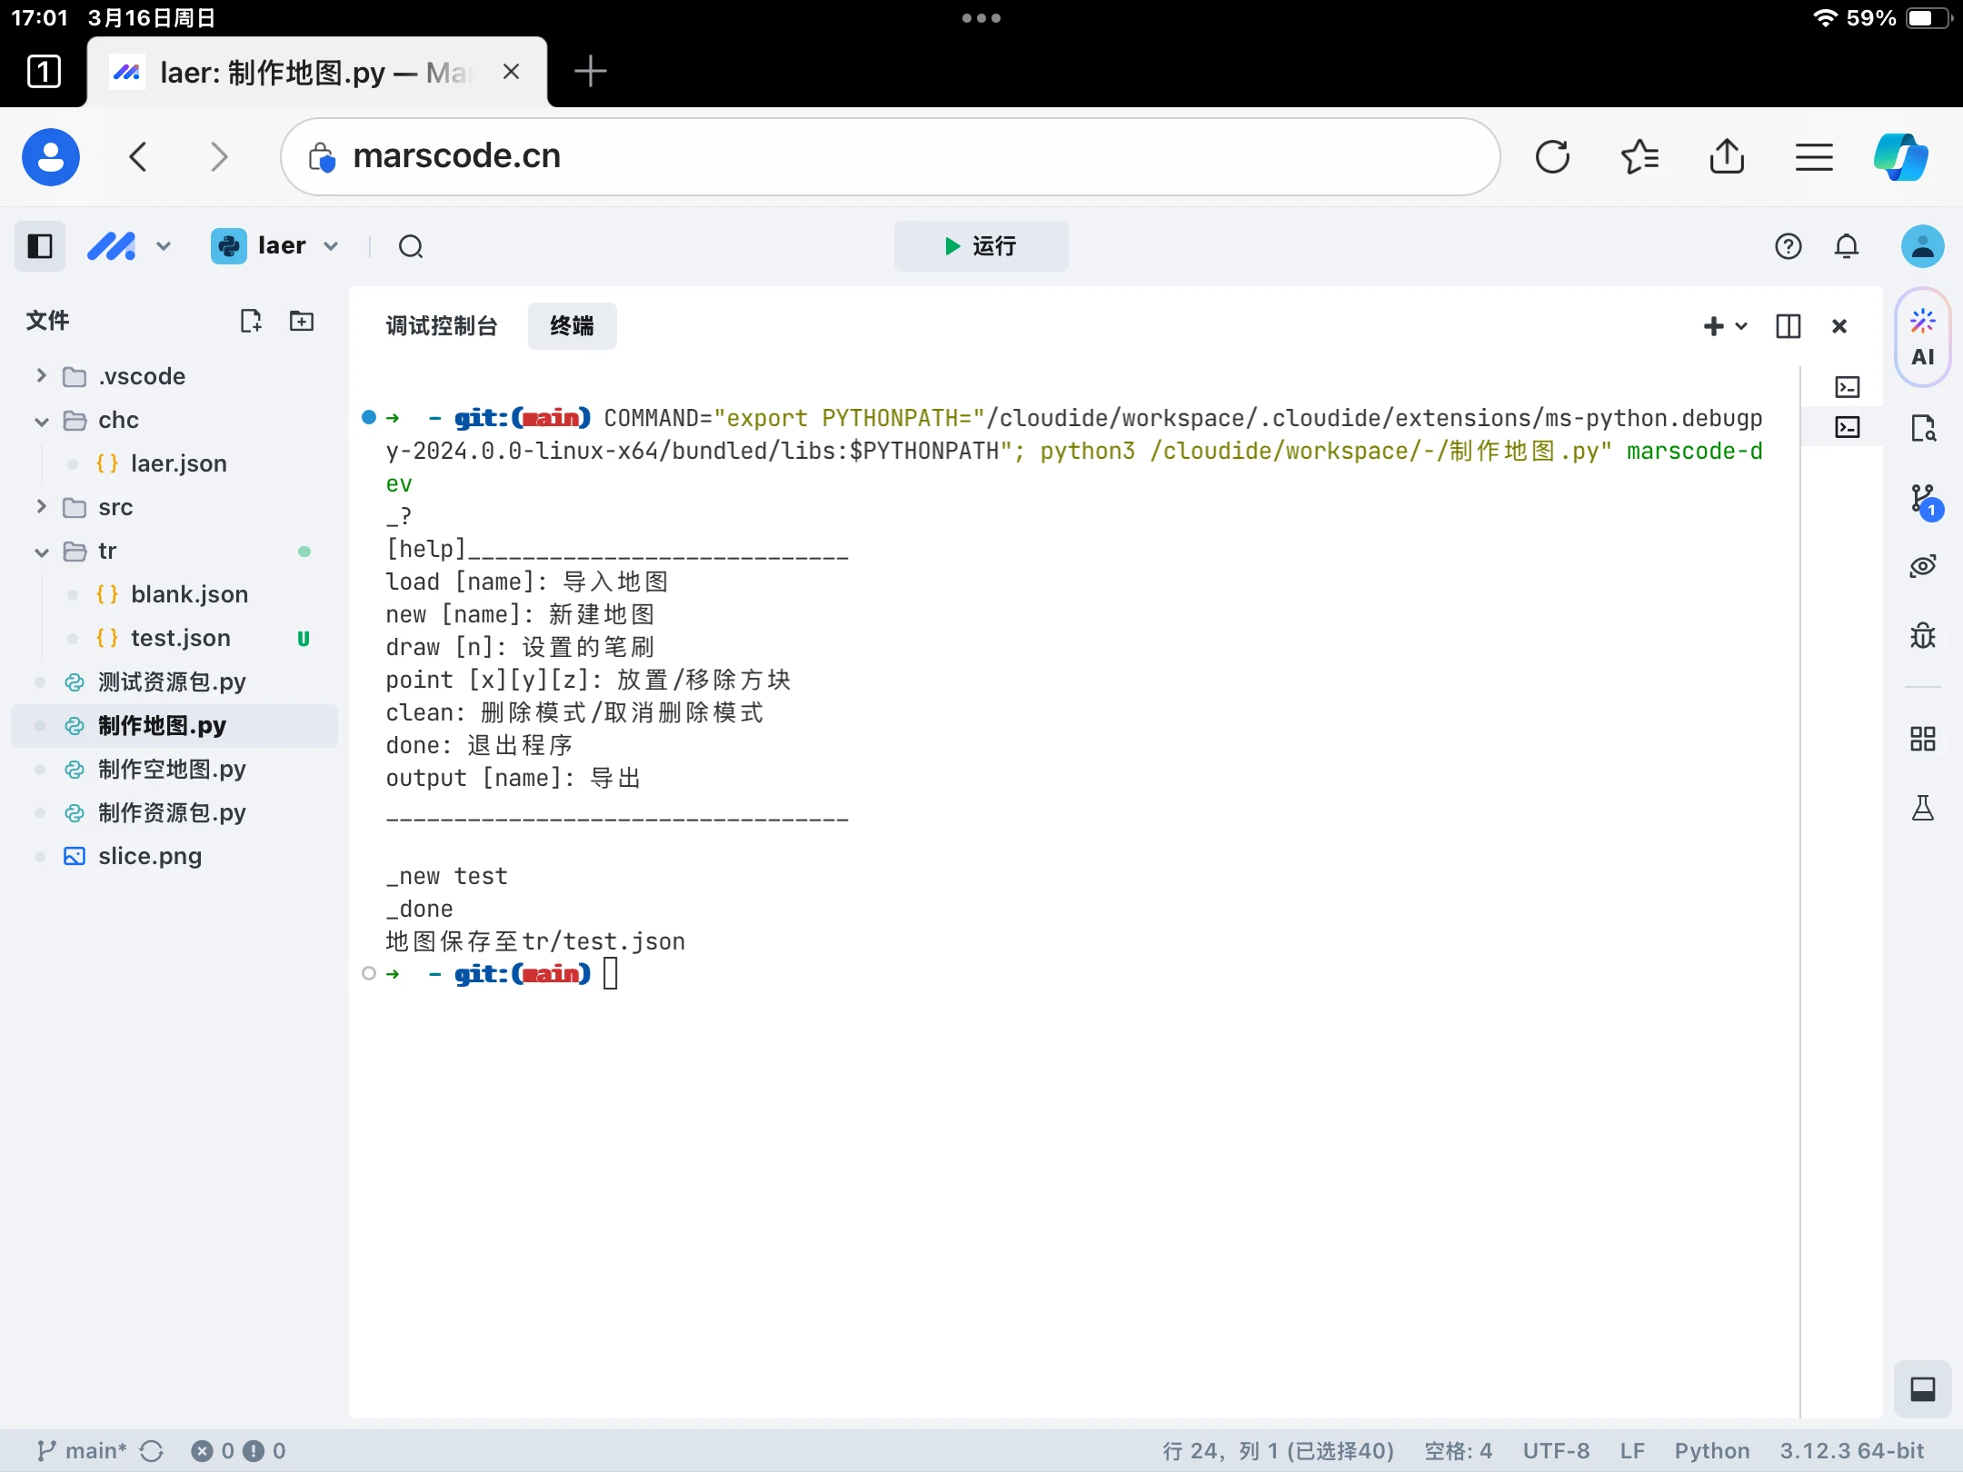The image size is (1963, 1472).
Task: Expand the src folder
Action: coord(42,507)
